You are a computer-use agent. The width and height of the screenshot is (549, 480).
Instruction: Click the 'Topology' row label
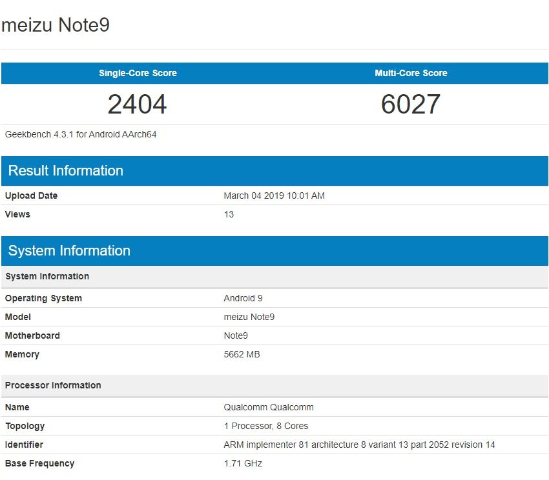tap(25, 426)
